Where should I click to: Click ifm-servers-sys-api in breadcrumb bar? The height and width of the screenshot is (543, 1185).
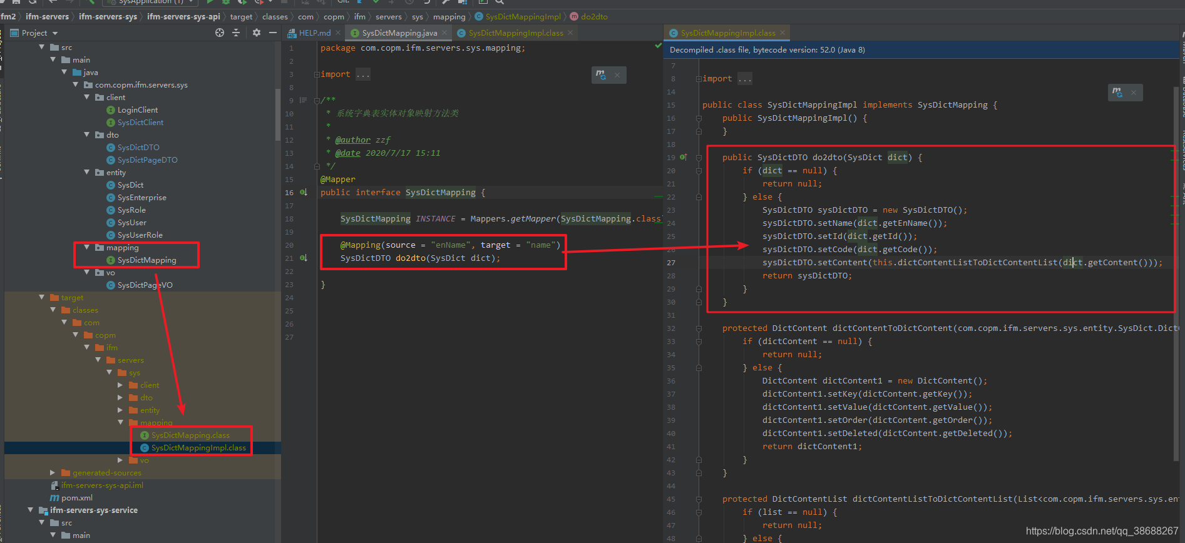[183, 17]
